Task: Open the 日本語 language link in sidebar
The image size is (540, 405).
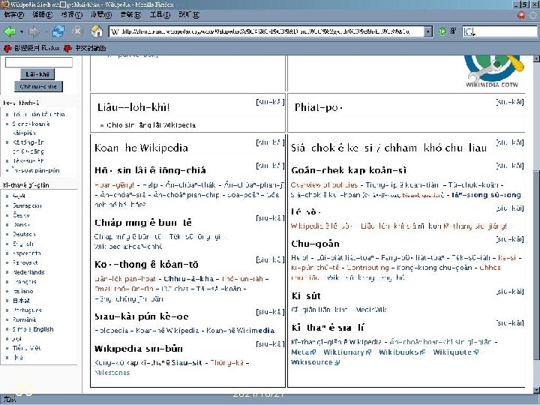Action: click(21, 300)
